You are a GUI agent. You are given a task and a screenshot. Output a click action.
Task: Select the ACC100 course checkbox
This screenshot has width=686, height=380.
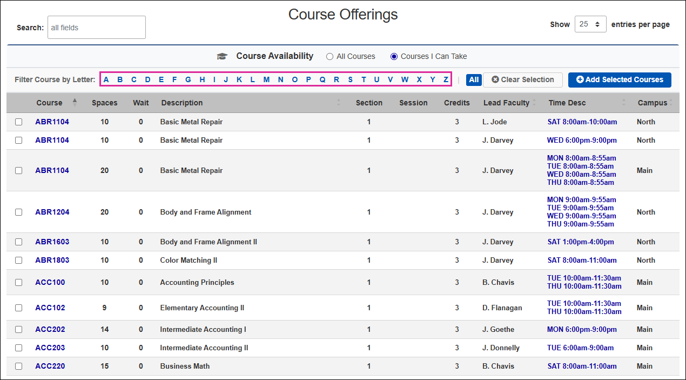point(19,283)
